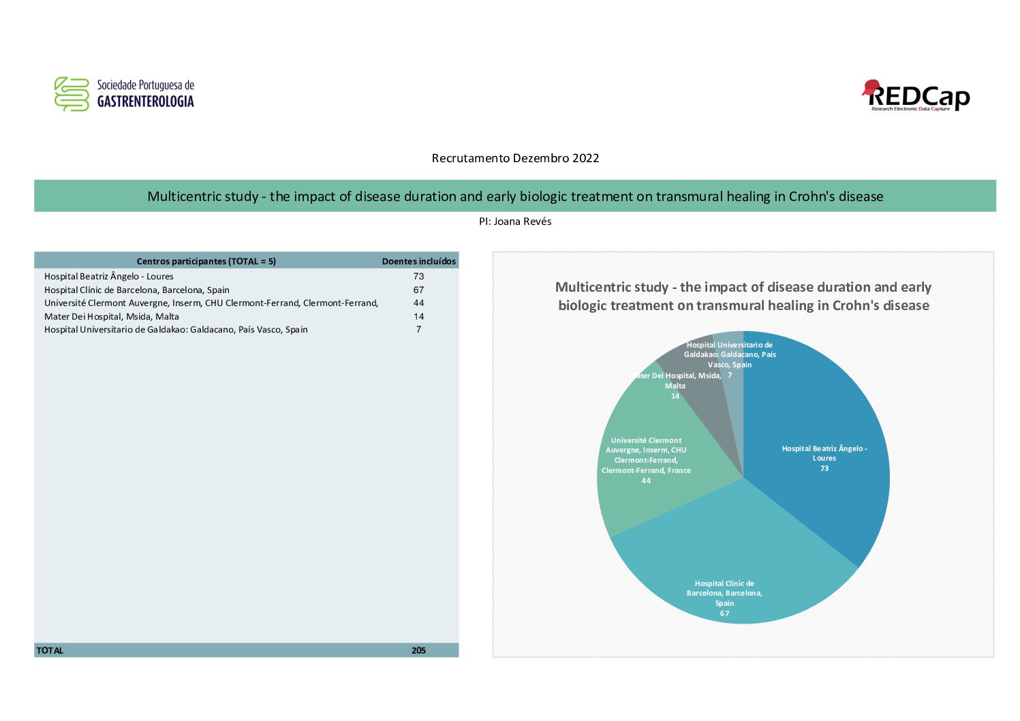
Task: Click the Doentes incluídos column header
Action: (419, 261)
